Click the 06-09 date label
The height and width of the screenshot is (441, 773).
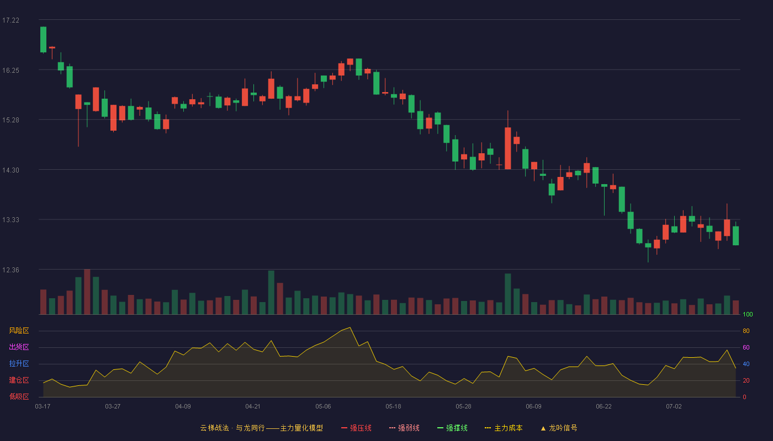[x=533, y=406]
